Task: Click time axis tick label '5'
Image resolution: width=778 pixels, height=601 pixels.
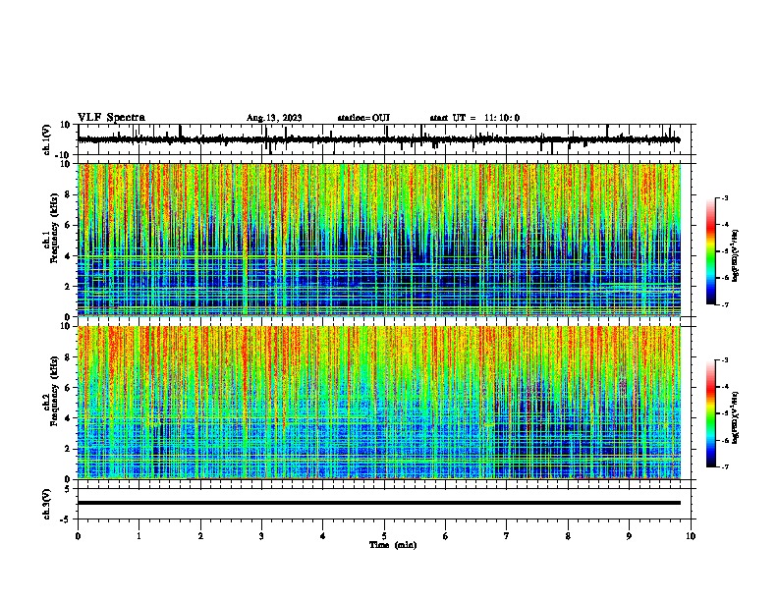Action: [384, 536]
